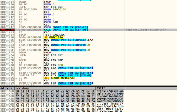Select the PUSH EAX instruction at 001C1745
The image size is (177, 112).
point(51,22)
